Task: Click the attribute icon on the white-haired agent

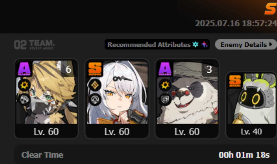Action: click(95, 85)
